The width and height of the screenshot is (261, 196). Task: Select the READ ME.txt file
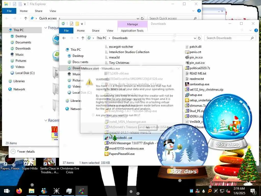click(x=196, y=73)
